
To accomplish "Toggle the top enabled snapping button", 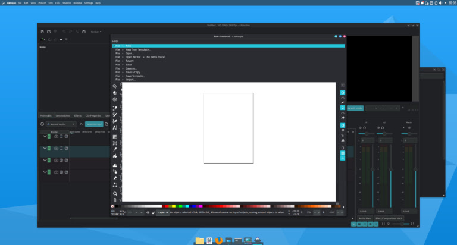I will (x=342, y=93).
